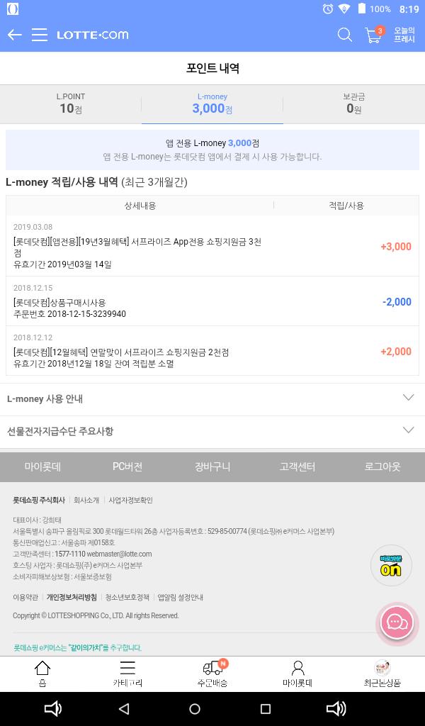Open the shopping cart
The height and width of the screenshot is (726, 425).
click(x=373, y=35)
